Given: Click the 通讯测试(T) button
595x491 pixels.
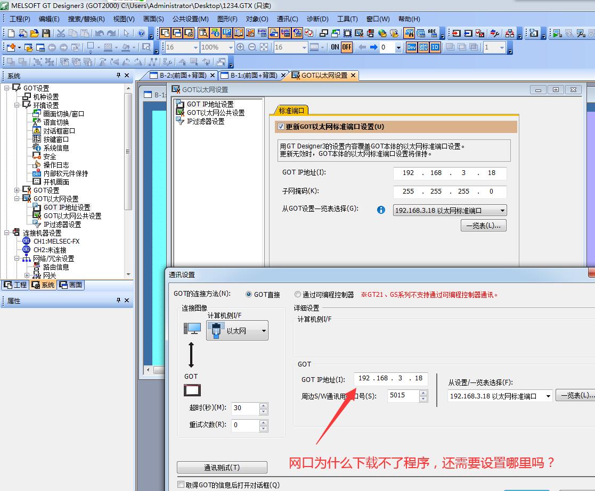Looking at the screenshot, I should [x=222, y=468].
